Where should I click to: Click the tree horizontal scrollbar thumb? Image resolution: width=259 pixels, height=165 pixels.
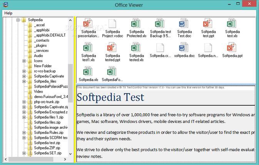tap(31, 159)
